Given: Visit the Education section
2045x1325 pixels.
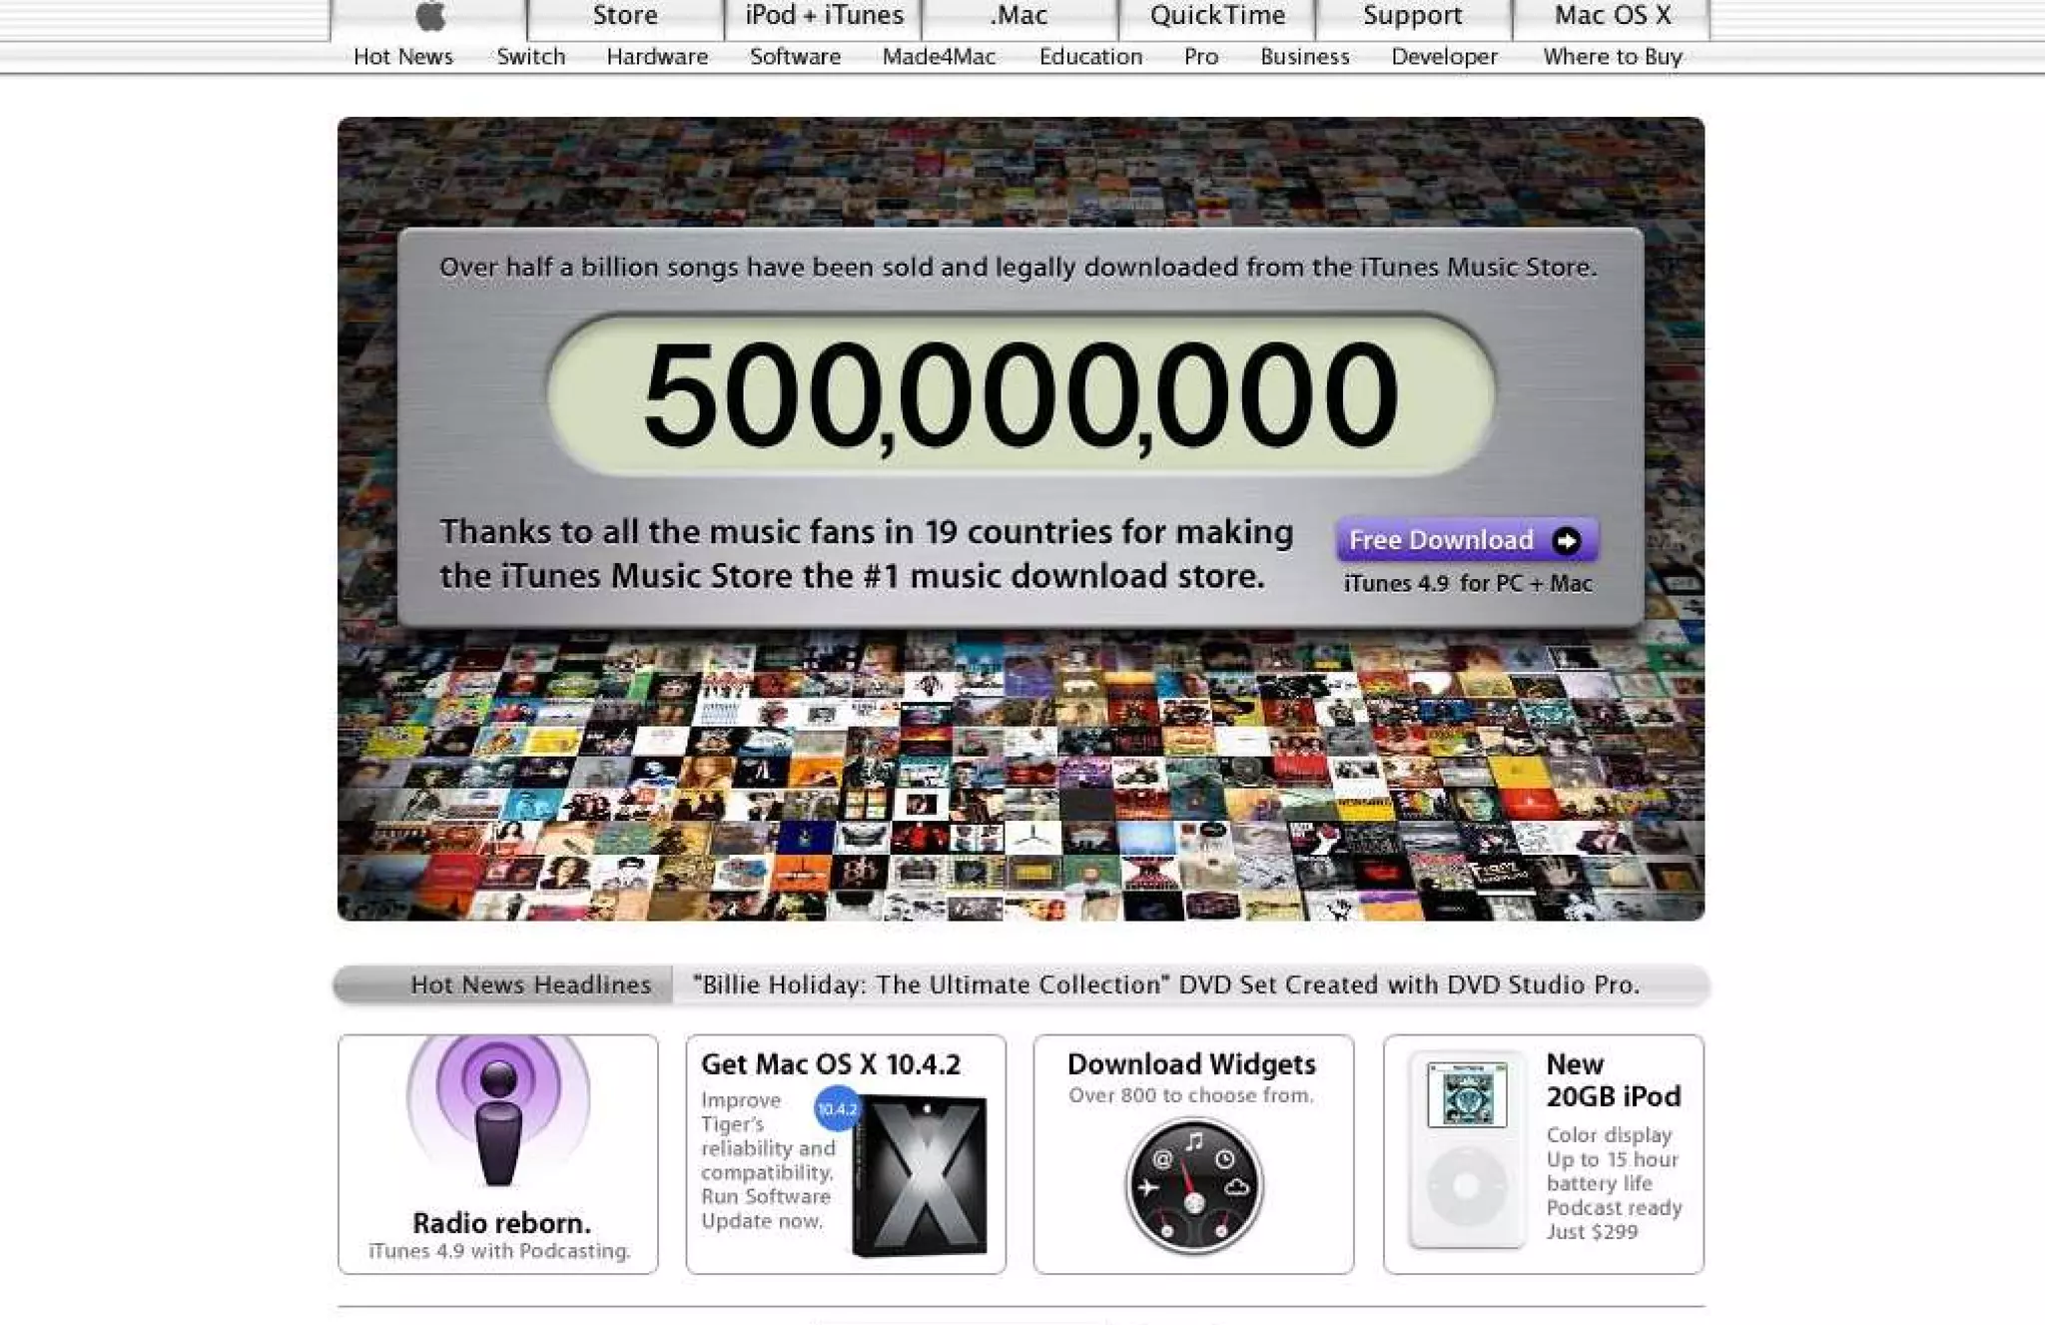Looking at the screenshot, I should (1090, 57).
